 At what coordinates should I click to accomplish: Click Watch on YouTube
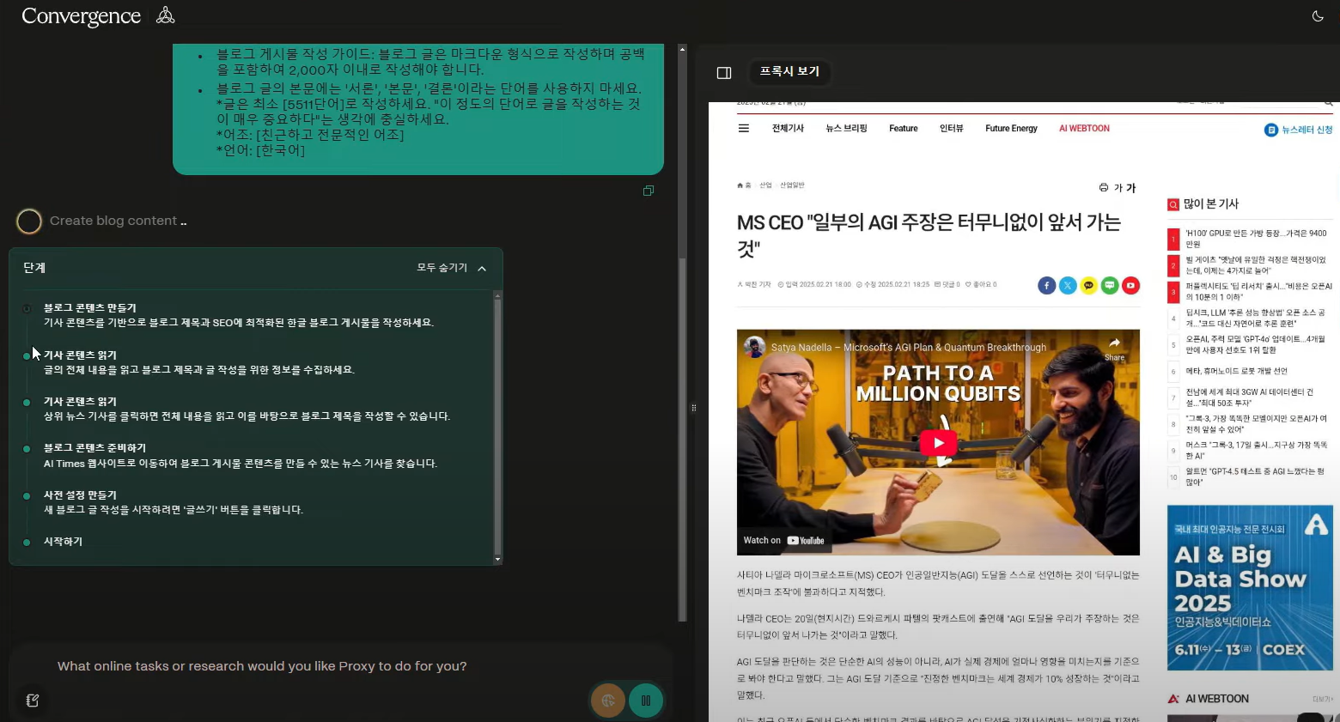coord(783,541)
